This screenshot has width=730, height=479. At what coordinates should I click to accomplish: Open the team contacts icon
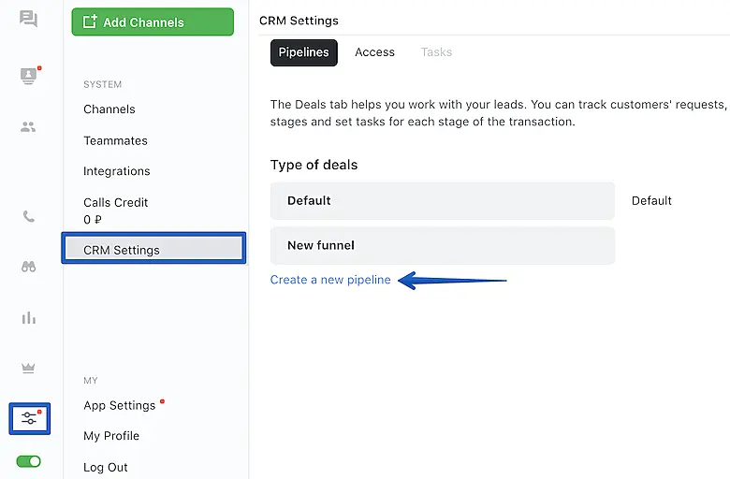point(28,127)
